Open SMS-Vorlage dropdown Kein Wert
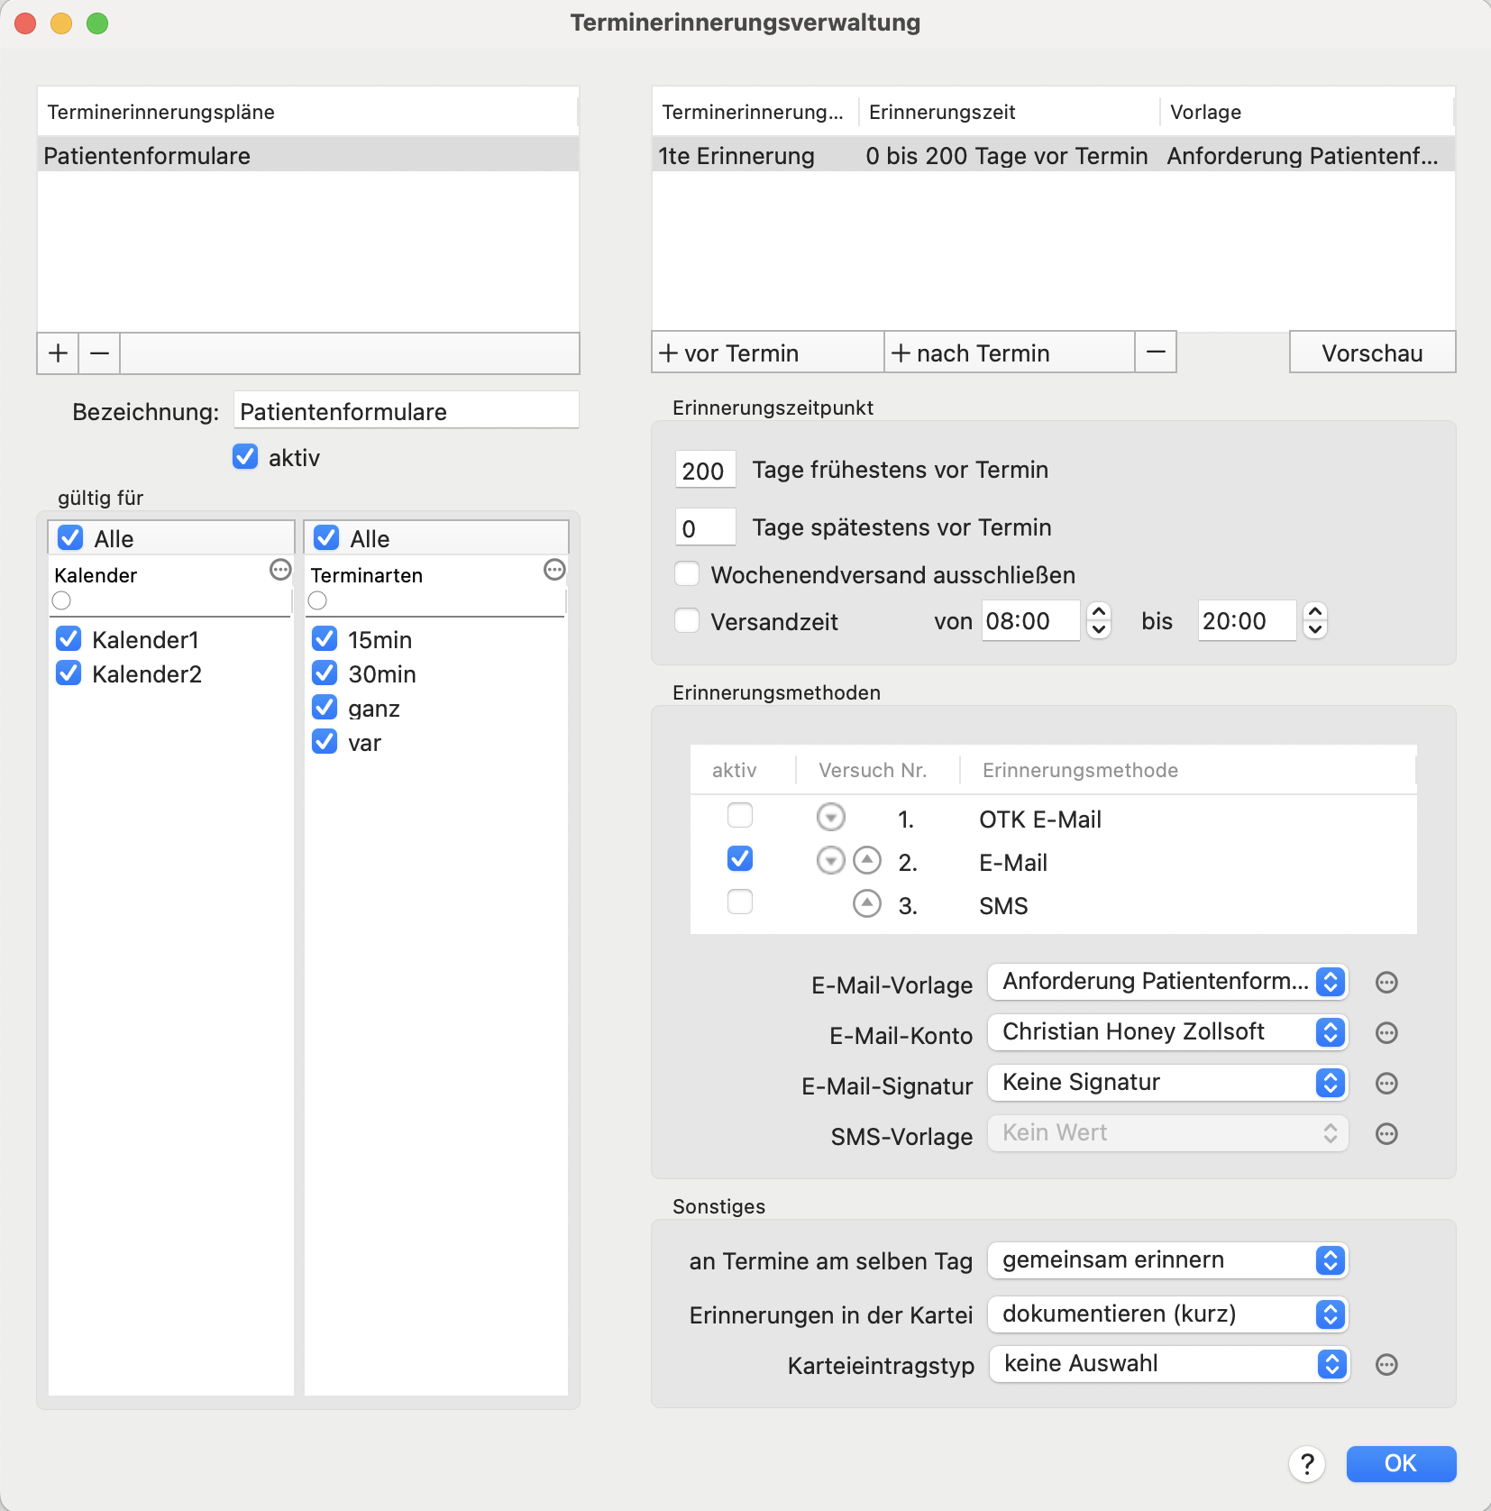The width and height of the screenshot is (1491, 1511). coord(1168,1133)
